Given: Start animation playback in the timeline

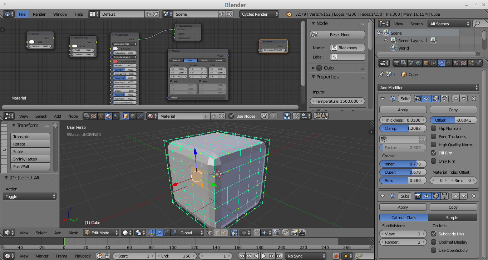Looking at the screenshot, I should [x=264, y=256].
